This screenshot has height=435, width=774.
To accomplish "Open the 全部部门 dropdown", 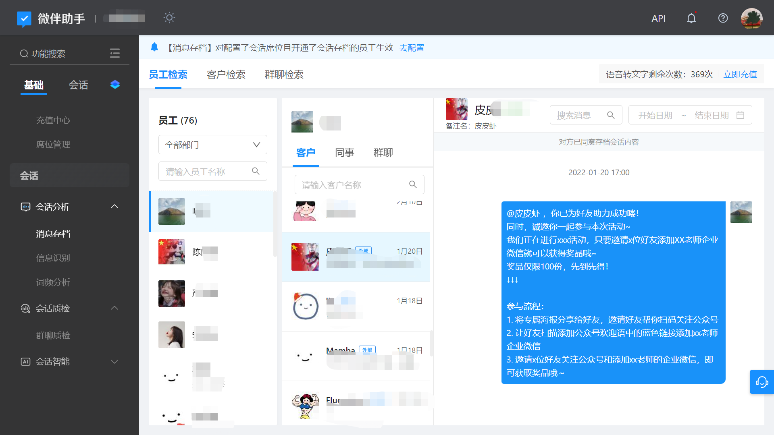I will click(x=213, y=145).
